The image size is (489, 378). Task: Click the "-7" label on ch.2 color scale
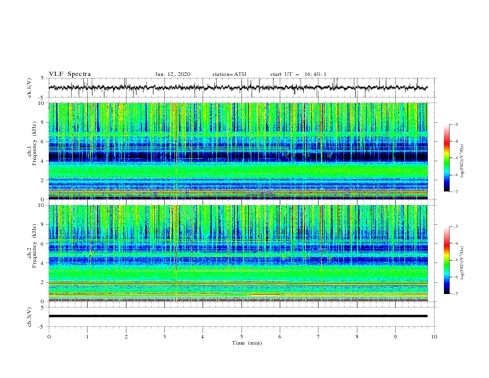pyautogui.click(x=456, y=293)
